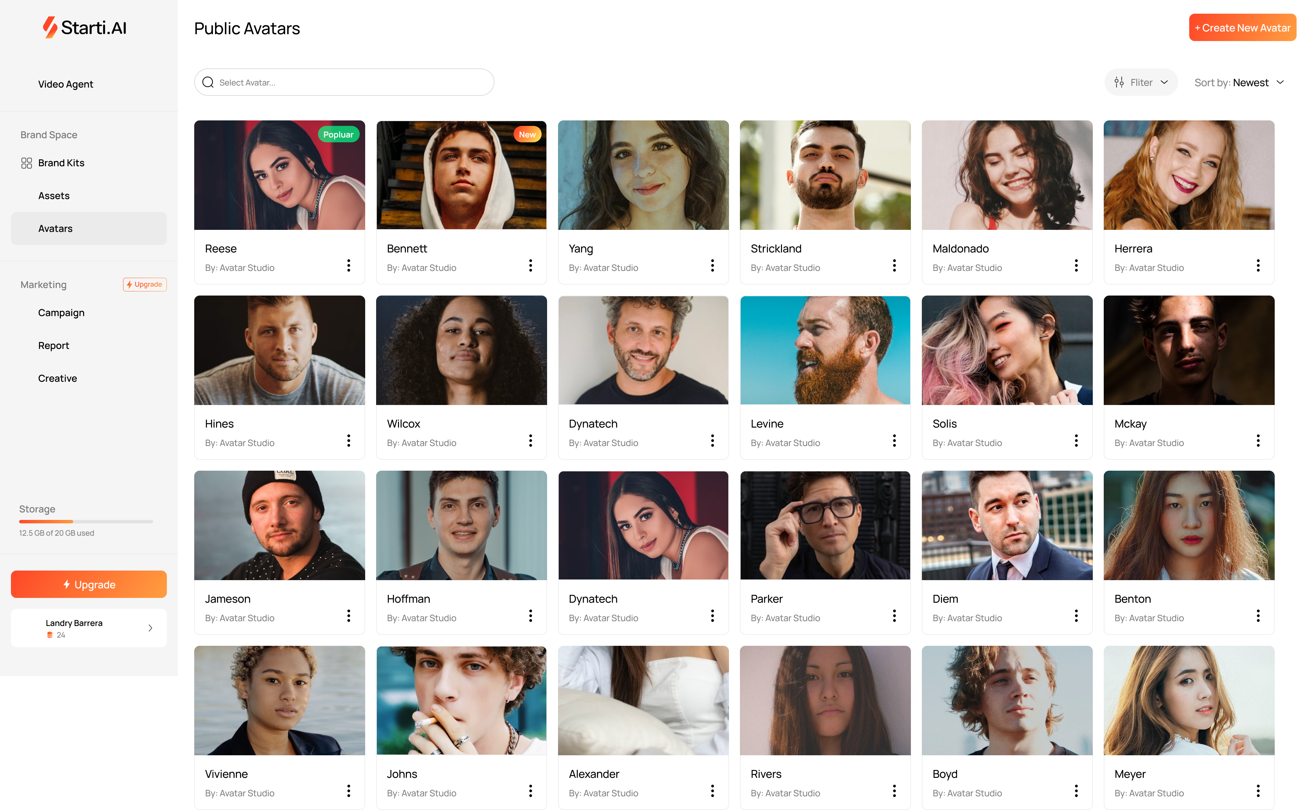Go to Video Agent in sidebar
The height and width of the screenshot is (810, 1313).
point(66,84)
